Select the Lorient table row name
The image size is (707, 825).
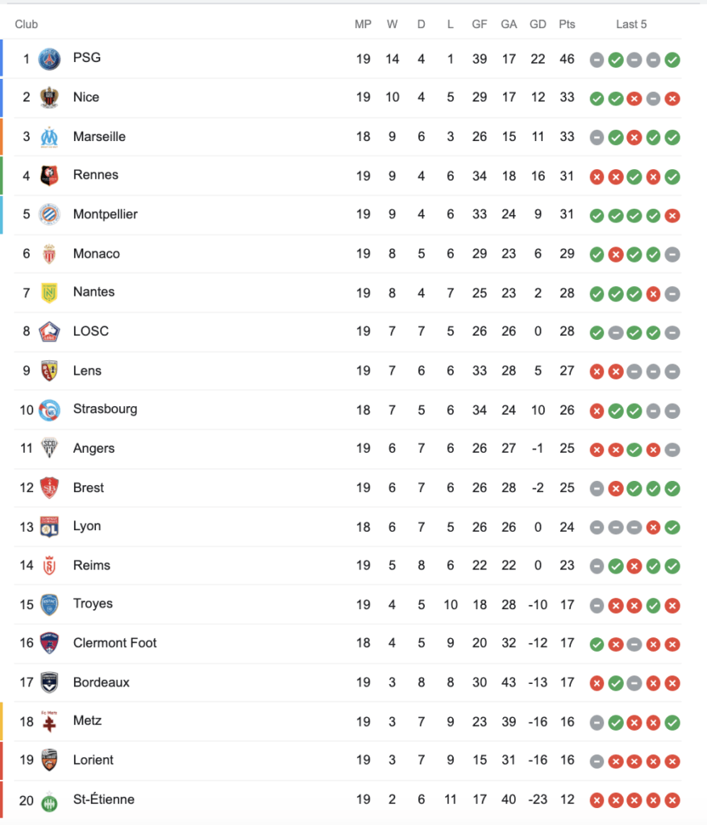click(93, 760)
